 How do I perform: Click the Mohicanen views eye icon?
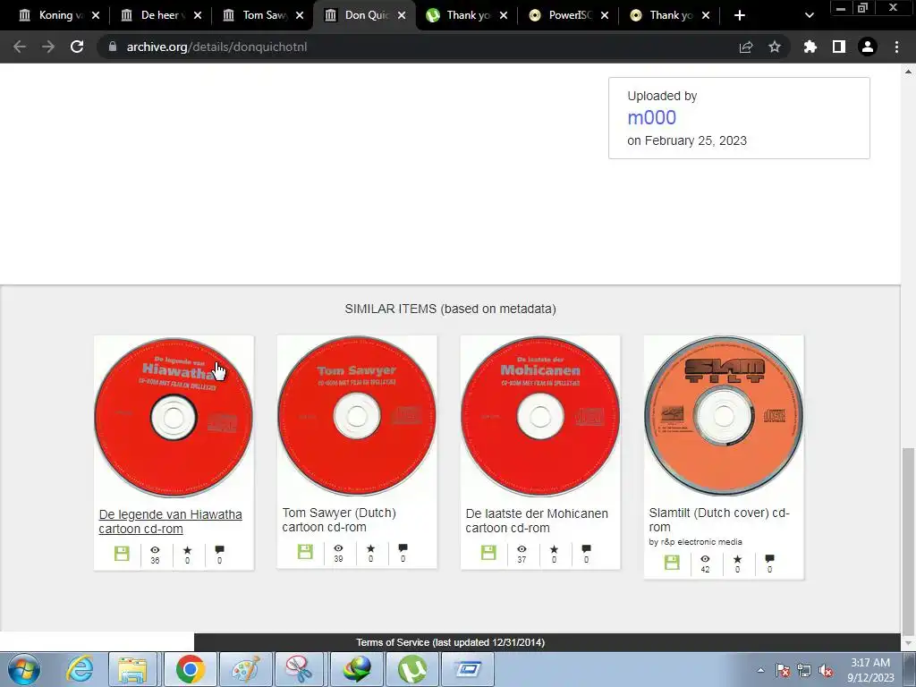point(522,549)
